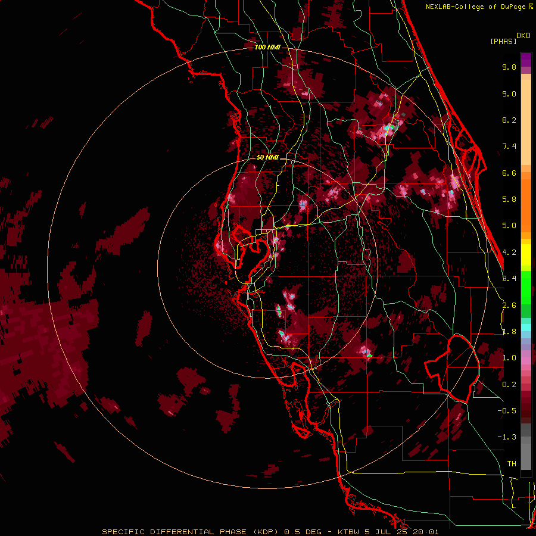The width and height of the screenshot is (536, 536).
Task: Click the 100 NMI range ring label
Action: 267,47
